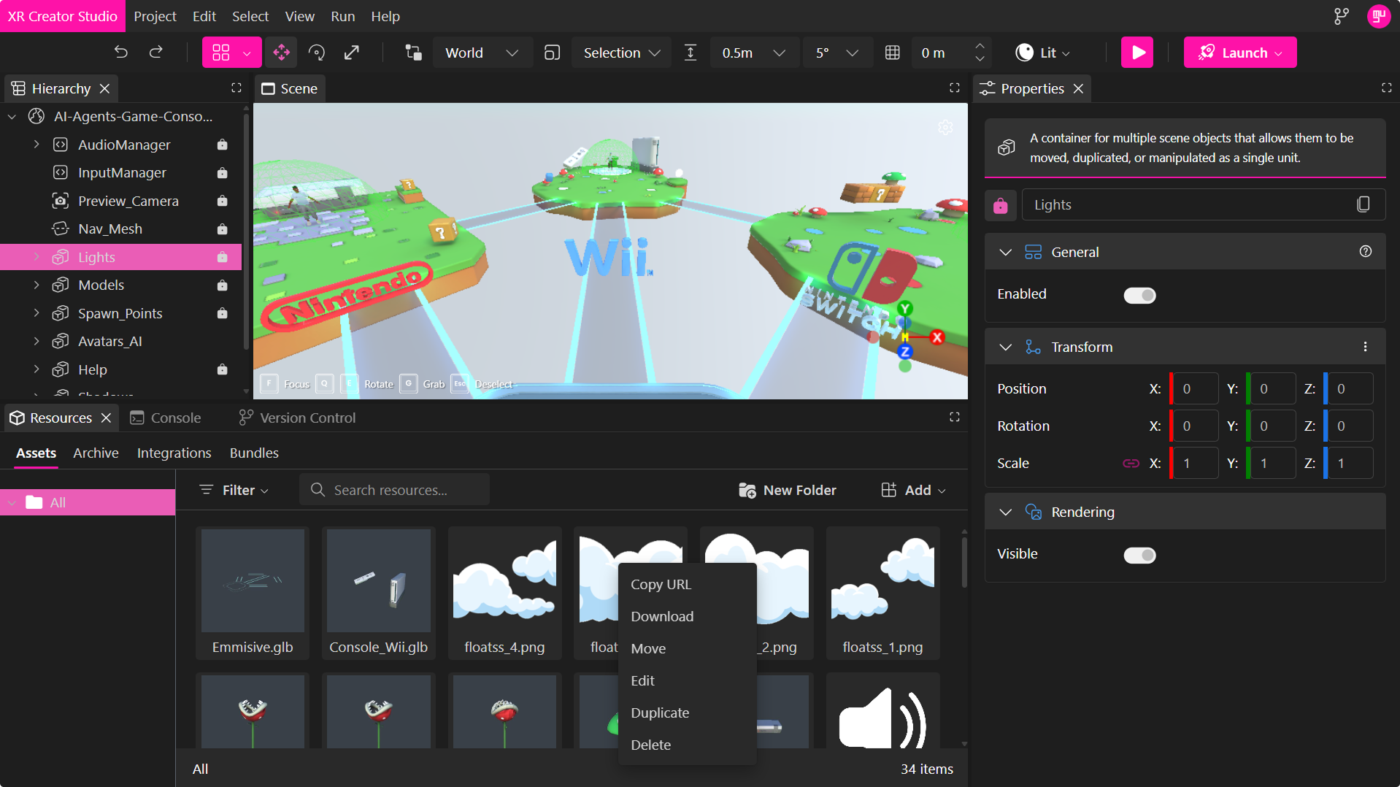Click the undo arrow icon
This screenshot has height=787, width=1400.
click(121, 53)
